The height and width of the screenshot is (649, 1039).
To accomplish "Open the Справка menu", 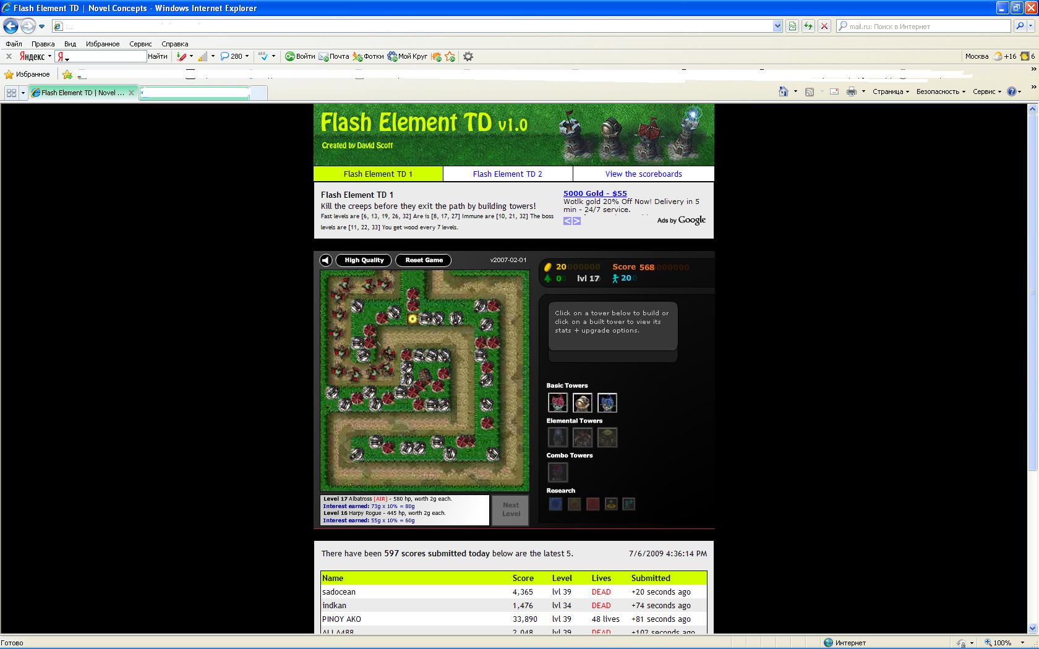I will (x=174, y=44).
